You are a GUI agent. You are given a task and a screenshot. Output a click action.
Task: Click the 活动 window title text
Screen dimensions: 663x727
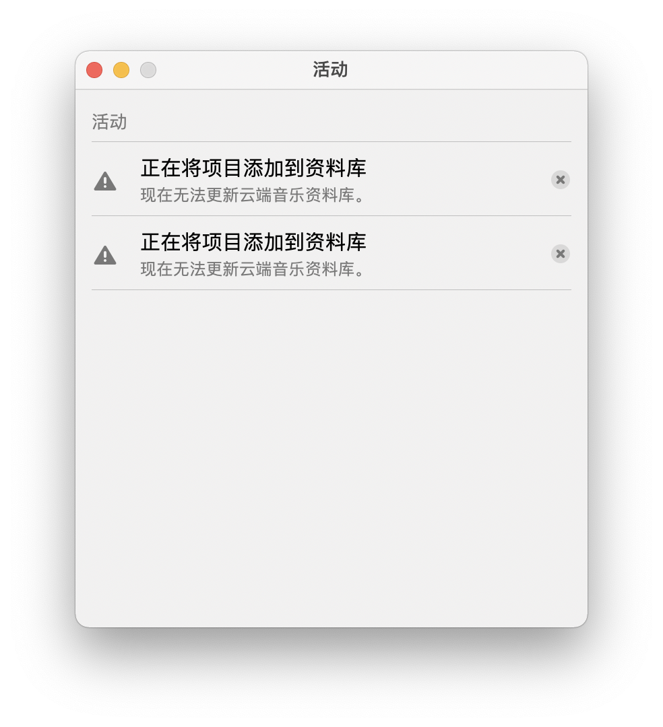tap(330, 69)
